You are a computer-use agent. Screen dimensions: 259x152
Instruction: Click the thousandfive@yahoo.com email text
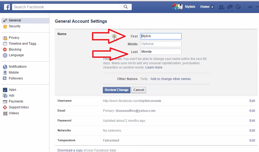pos(136,111)
